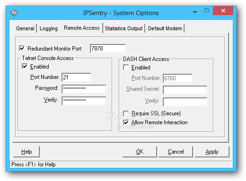Click the DASH Verify input field

(x=185, y=102)
